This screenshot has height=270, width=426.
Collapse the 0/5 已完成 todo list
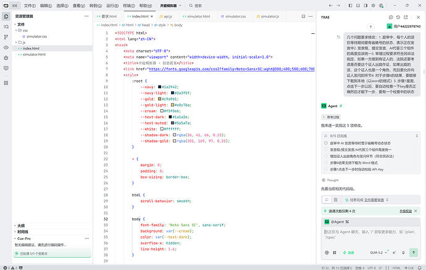(x=417, y=136)
